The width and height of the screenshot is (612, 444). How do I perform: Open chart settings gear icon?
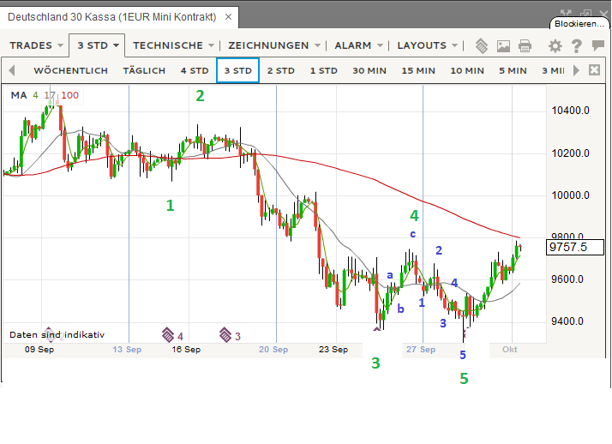pos(555,46)
